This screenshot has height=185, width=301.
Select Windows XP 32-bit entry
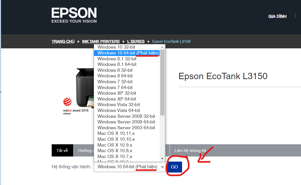pos(117,93)
